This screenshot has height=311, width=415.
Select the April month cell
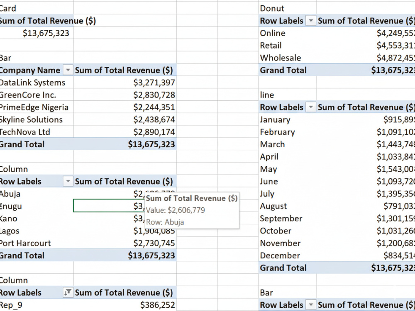click(x=288, y=157)
